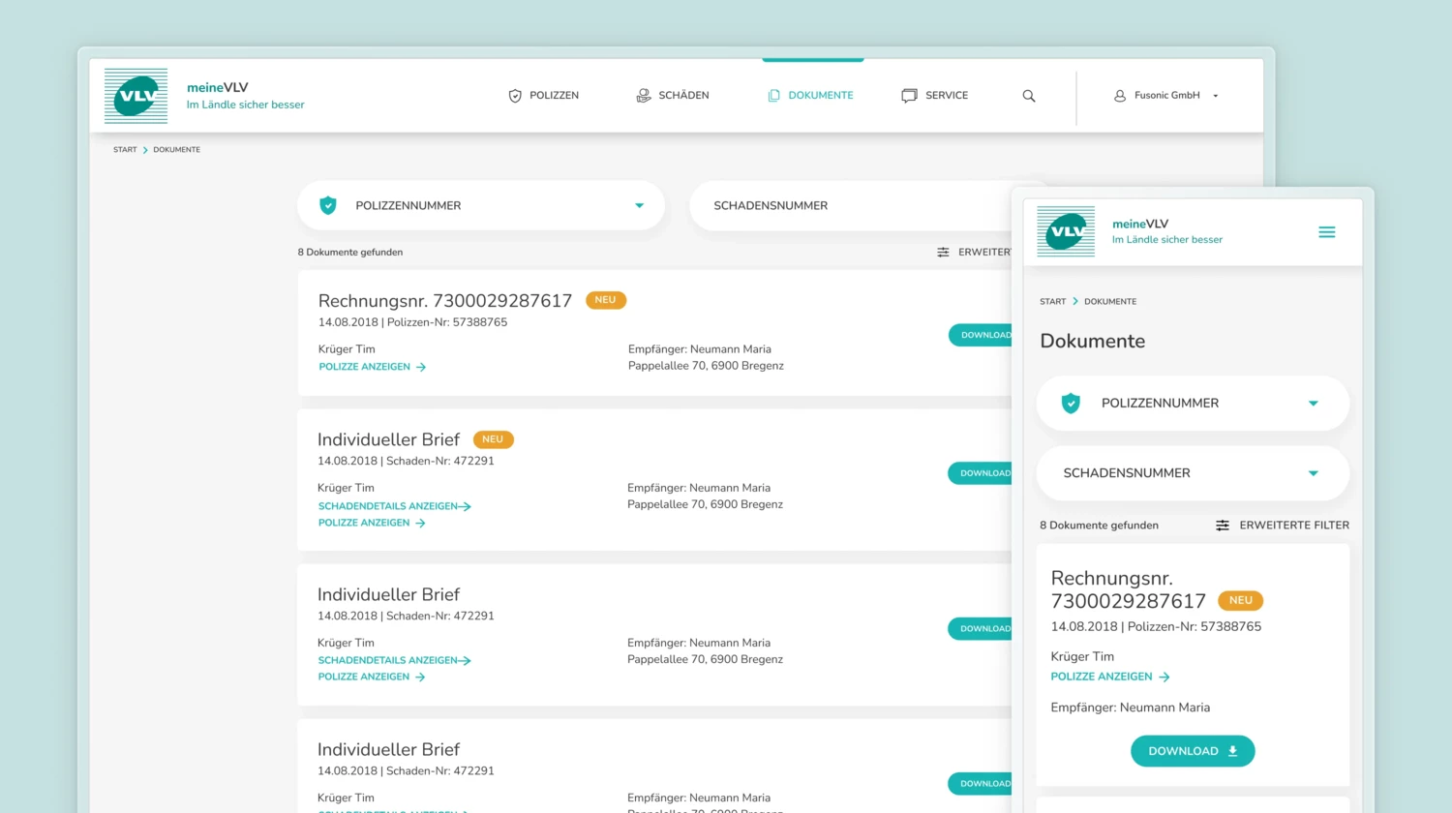This screenshot has width=1452, height=813.
Task: Click 'Empfänger: Neumann Maria' in the mobile card
Action: pos(1131,708)
